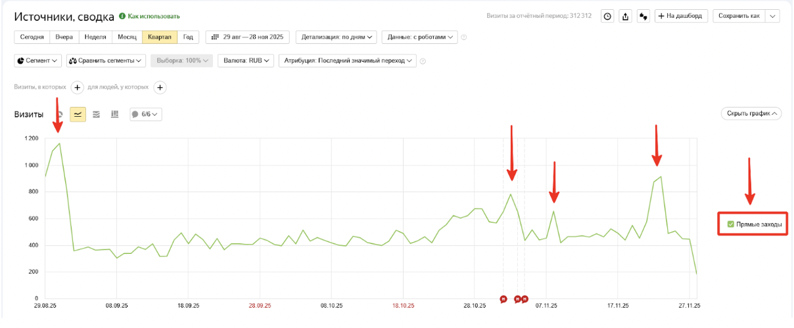Expand the Сохранить как arrow menu
This screenshot has height=328, width=794.
click(772, 16)
